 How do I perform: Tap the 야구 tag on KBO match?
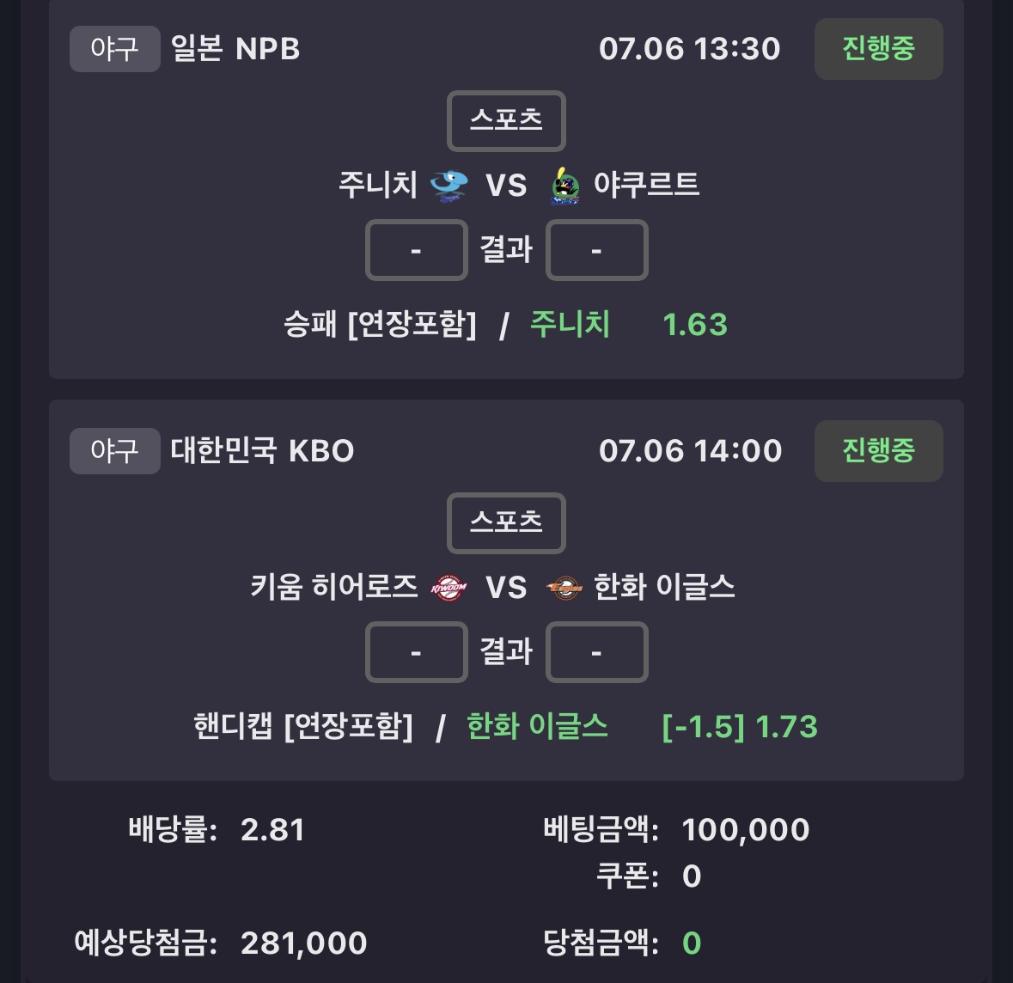click(x=115, y=451)
